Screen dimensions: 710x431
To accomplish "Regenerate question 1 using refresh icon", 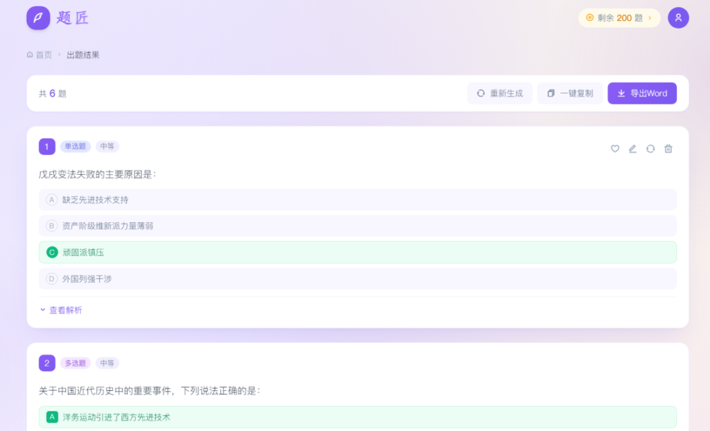I will coord(650,148).
